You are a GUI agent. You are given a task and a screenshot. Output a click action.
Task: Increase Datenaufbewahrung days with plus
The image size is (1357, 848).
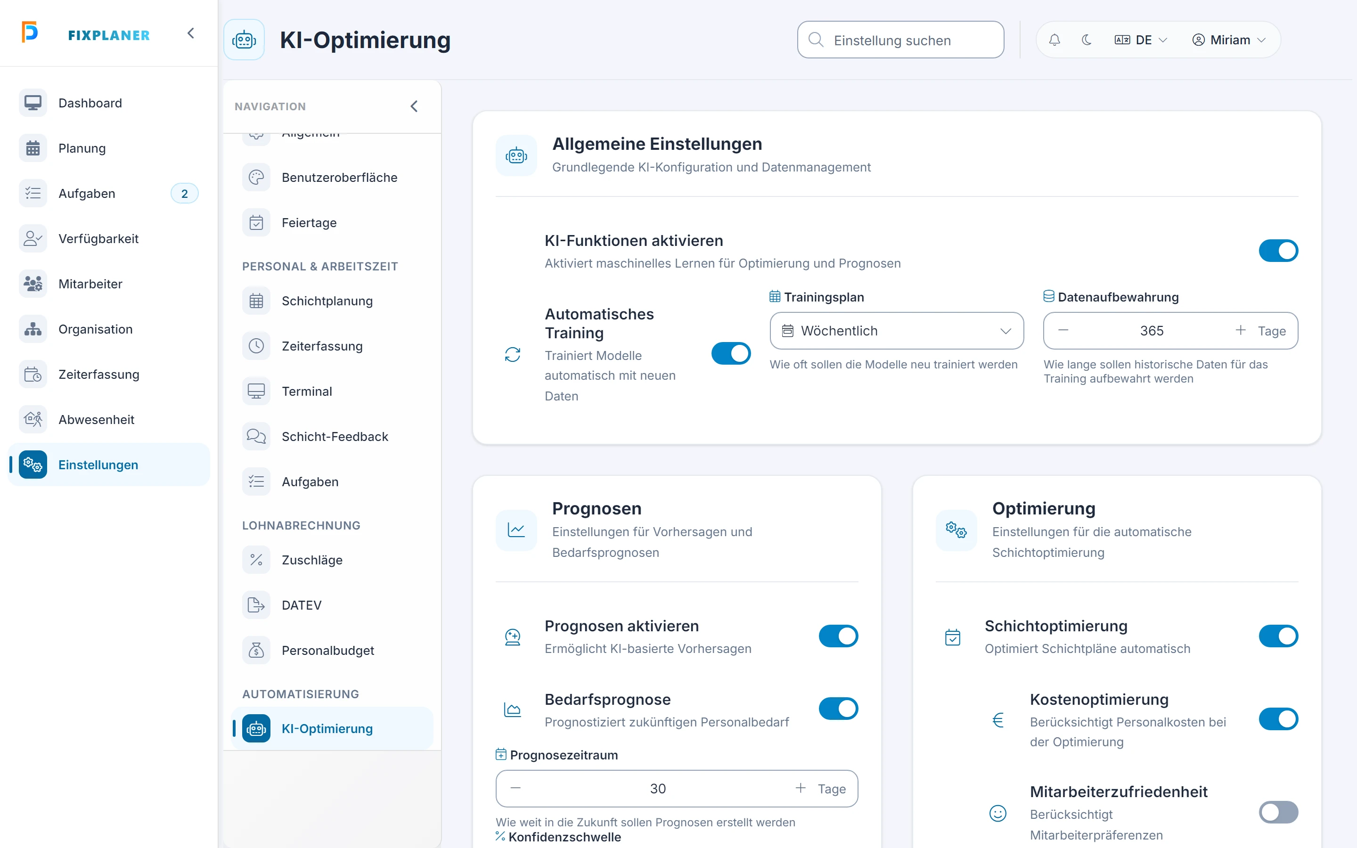[1240, 330]
